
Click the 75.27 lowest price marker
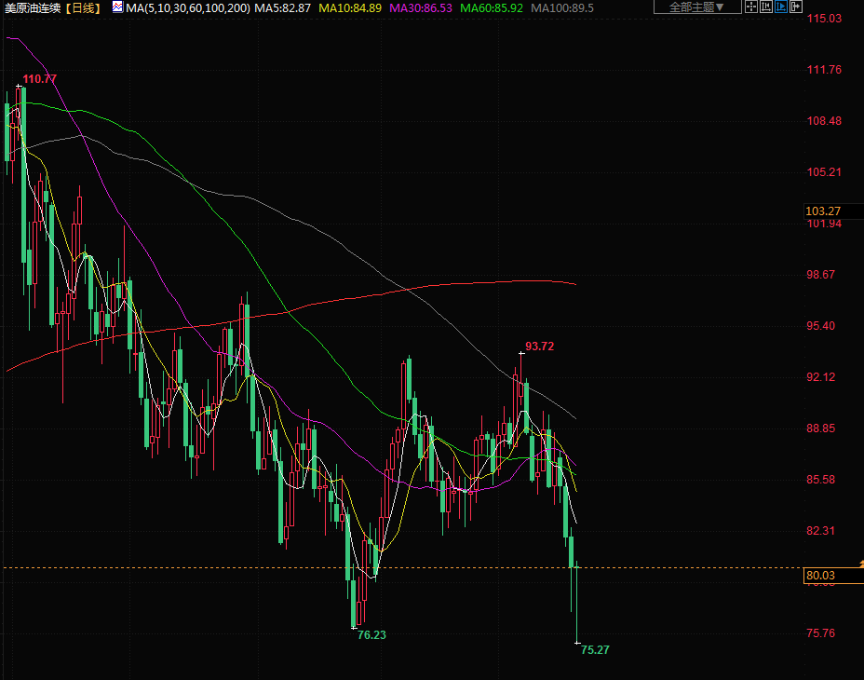click(595, 649)
